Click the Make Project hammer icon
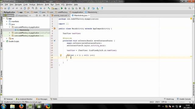This screenshot has width=195, height=109. [49, 8]
